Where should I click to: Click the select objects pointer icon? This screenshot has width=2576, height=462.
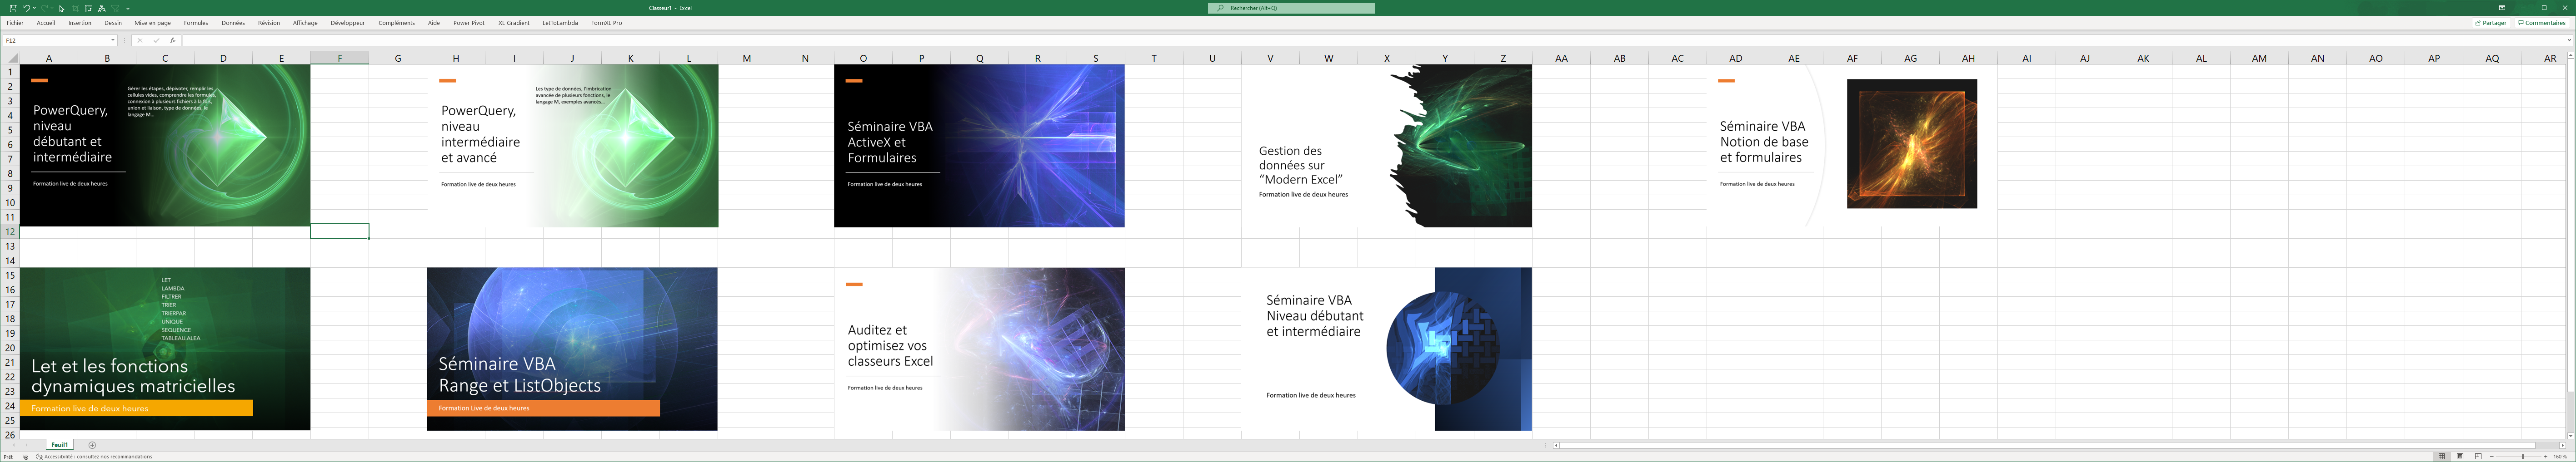pyautogui.click(x=61, y=8)
